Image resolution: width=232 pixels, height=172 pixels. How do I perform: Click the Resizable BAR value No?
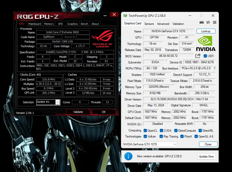pyautogui.click(x=204, y=124)
